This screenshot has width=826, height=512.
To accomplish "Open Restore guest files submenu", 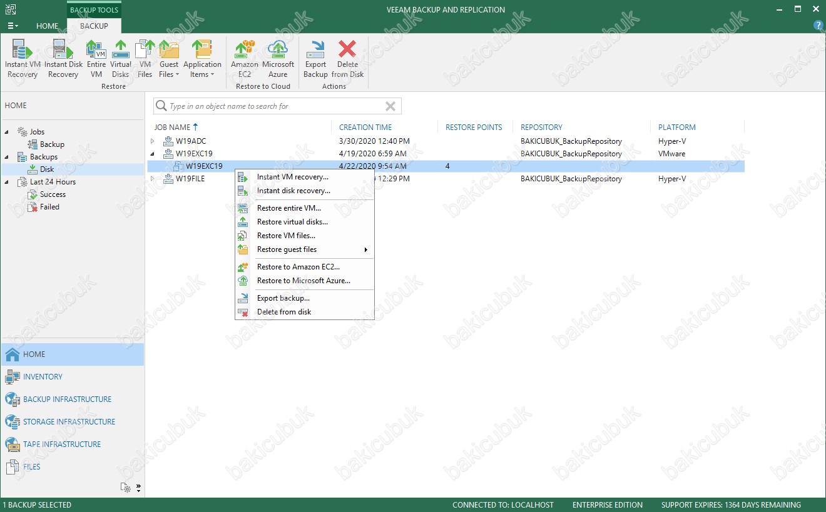I will pyautogui.click(x=304, y=249).
